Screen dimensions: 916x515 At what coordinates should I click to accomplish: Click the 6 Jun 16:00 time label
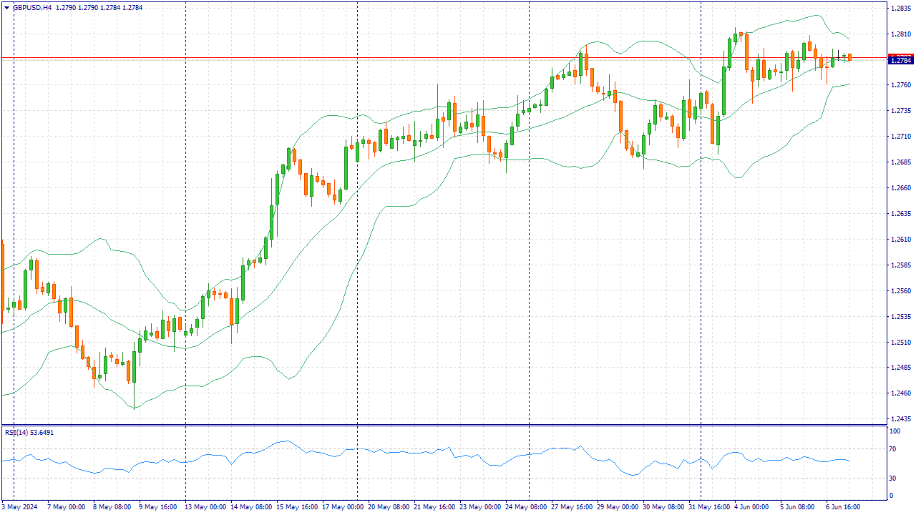[842, 507]
